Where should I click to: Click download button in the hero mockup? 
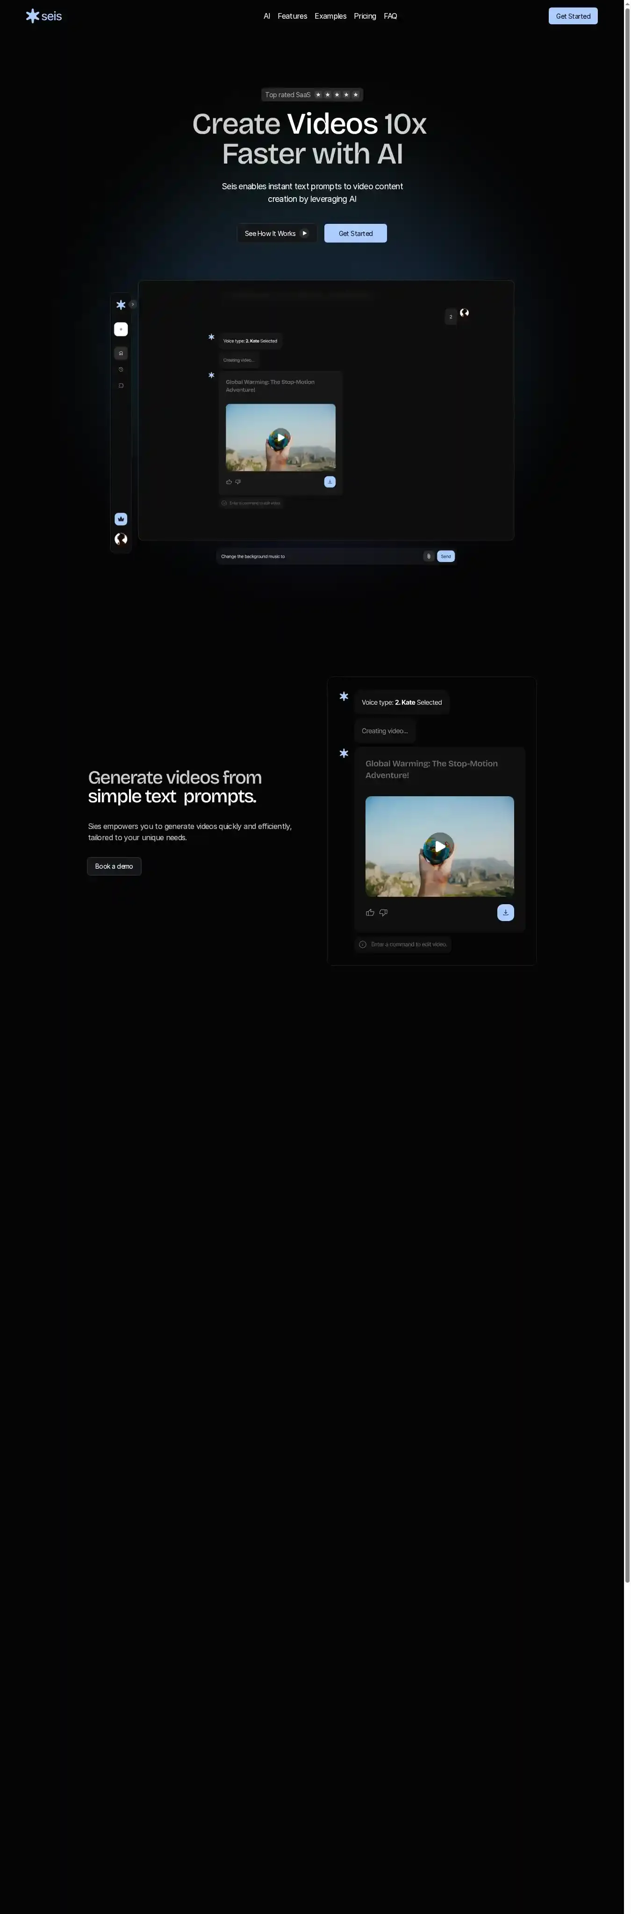click(x=330, y=481)
